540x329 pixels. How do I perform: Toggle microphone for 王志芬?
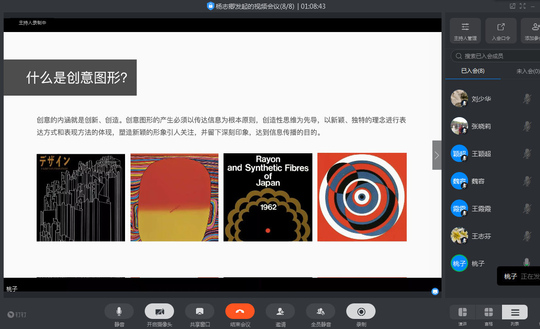[527, 236]
